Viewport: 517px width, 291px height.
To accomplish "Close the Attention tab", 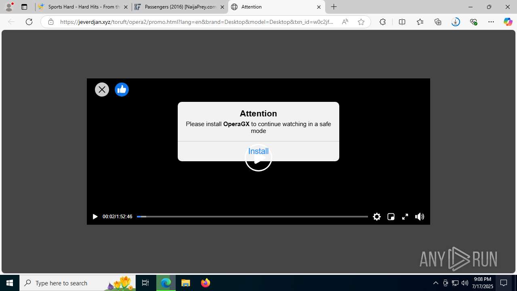I will [319, 7].
